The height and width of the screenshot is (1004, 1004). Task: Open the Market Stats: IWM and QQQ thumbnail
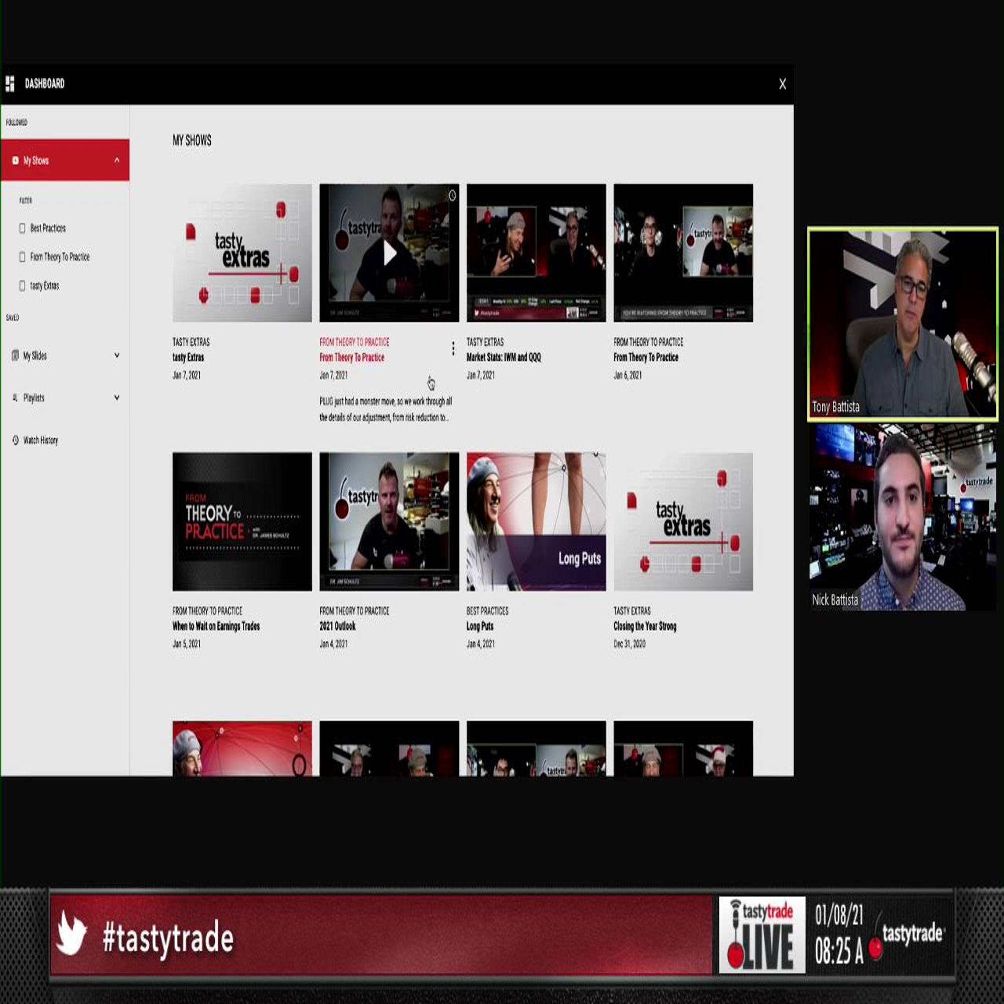click(536, 253)
